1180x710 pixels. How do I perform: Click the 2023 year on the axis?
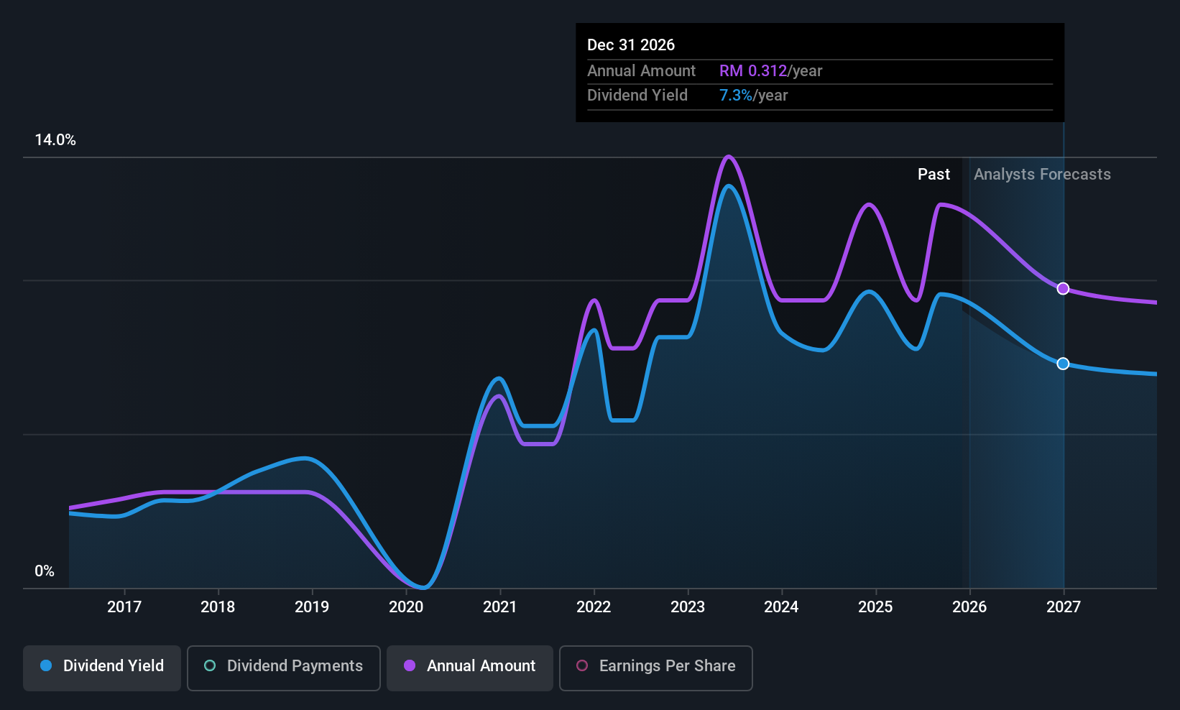[x=688, y=607]
